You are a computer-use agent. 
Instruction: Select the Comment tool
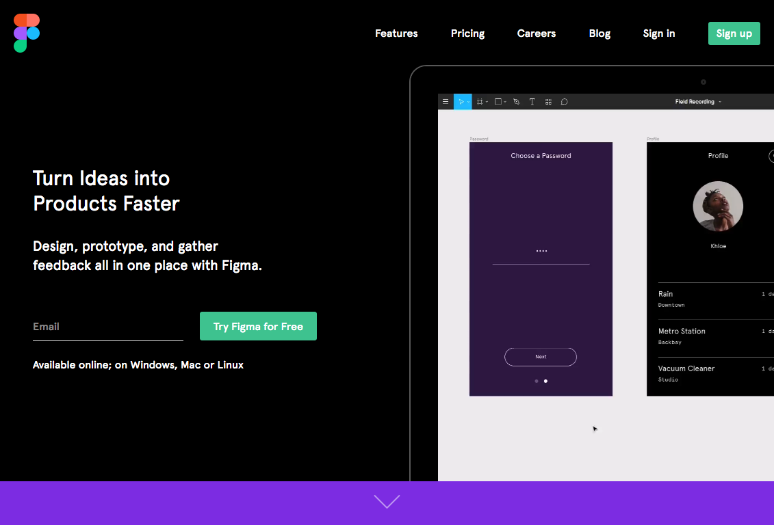(565, 102)
